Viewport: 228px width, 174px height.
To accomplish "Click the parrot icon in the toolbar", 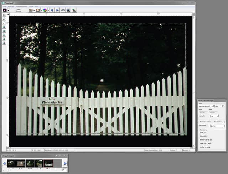I will click(x=74, y=10).
